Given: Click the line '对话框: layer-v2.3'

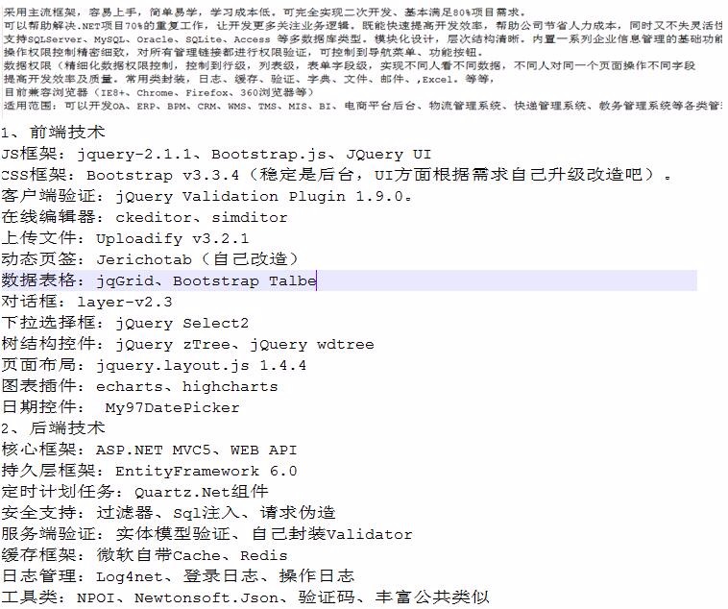Looking at the screenshot, I should click(86, 302).
